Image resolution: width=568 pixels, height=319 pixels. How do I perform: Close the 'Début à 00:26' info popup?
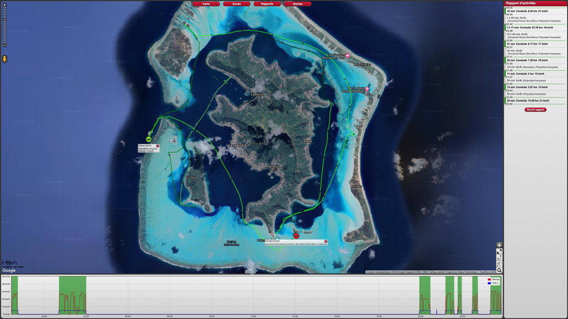click(x=158, y=146)
